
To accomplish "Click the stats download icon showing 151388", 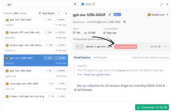I will point(85,33).
